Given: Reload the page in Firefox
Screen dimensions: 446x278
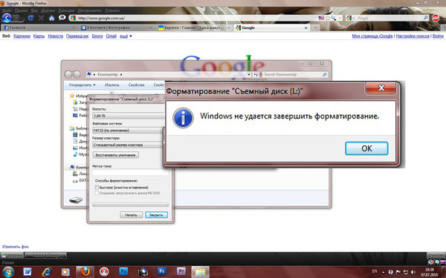Looking at the screenshot, I should point(30,18).
